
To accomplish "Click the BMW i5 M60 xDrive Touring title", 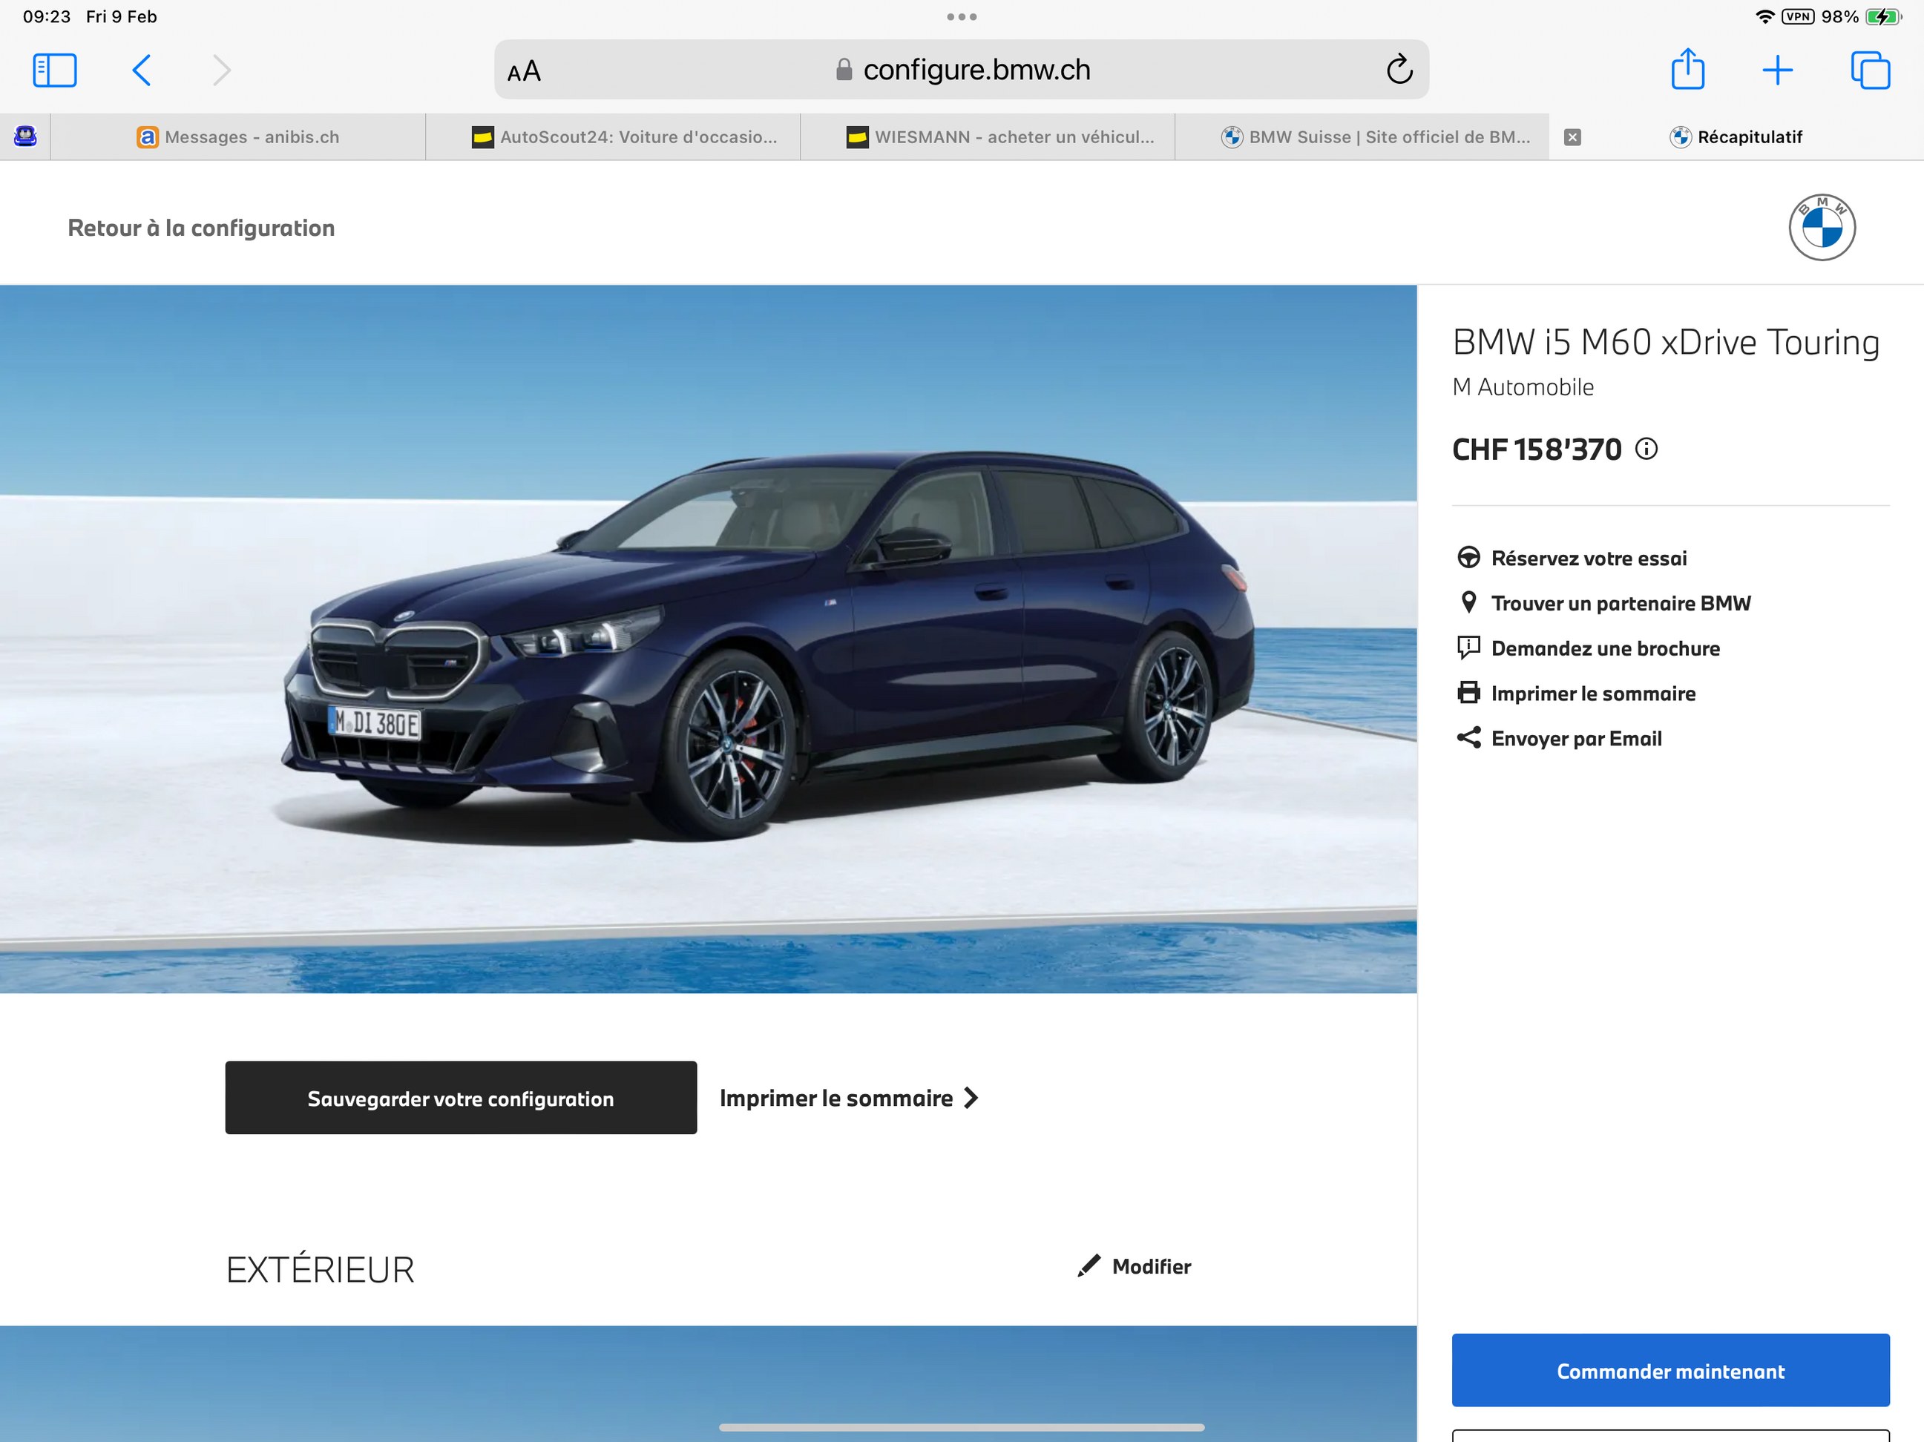I will coord(1666,342).
